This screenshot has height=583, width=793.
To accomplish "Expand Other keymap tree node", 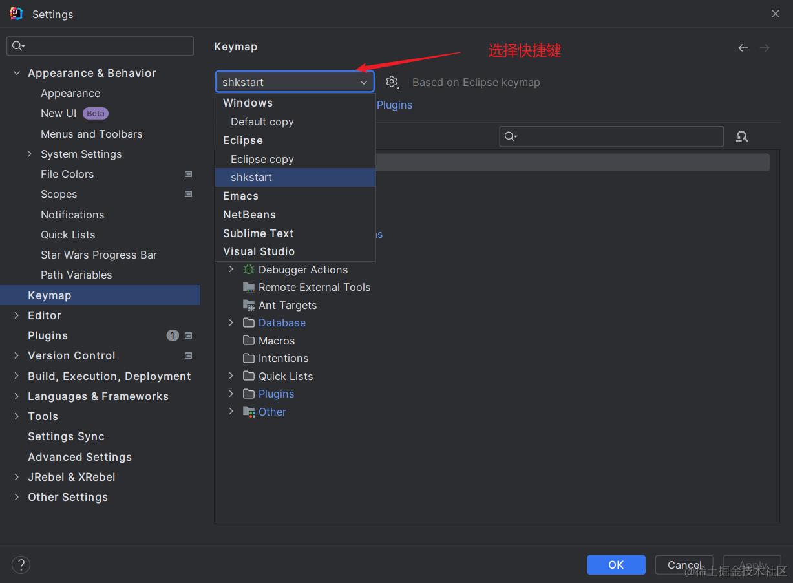I will coord(231,412).
